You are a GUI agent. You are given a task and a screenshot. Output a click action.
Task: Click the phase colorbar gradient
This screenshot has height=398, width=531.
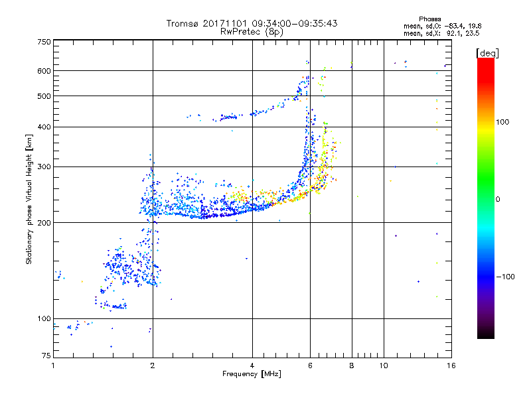pos(486,198)
